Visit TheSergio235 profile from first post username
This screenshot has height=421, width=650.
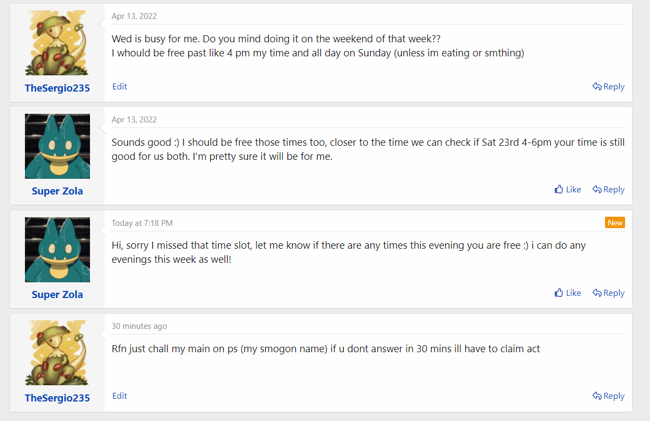click(x=57, y=88)
